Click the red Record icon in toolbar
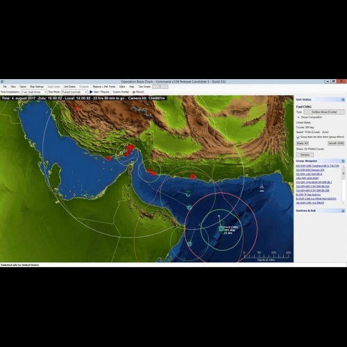347x347 pixels. coord(134,92)
